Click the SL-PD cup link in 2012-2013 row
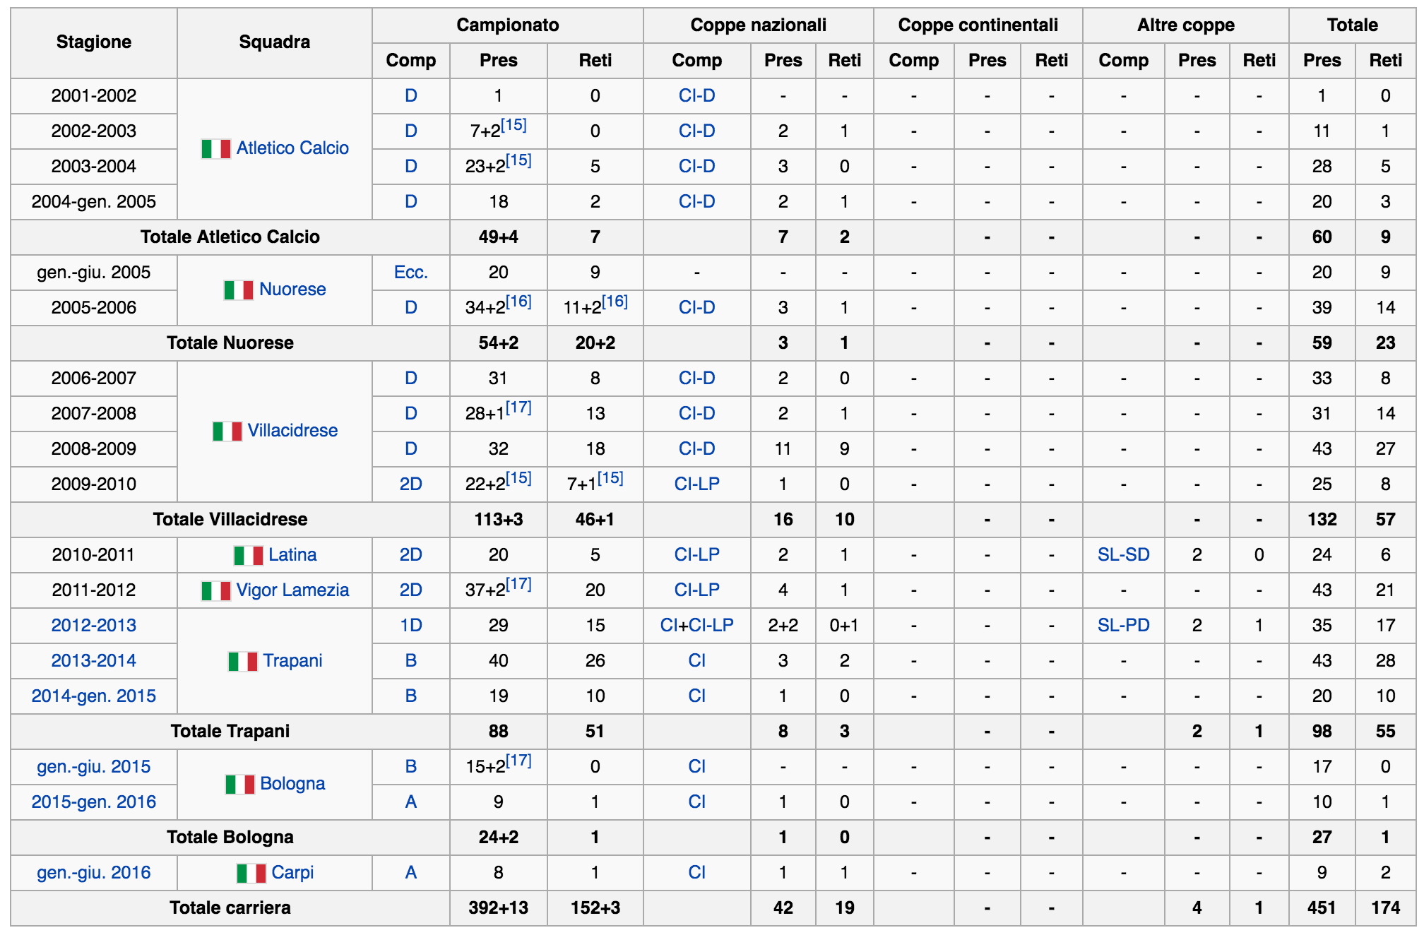This screenshot has width=1424, height=935. point(1124,626)
